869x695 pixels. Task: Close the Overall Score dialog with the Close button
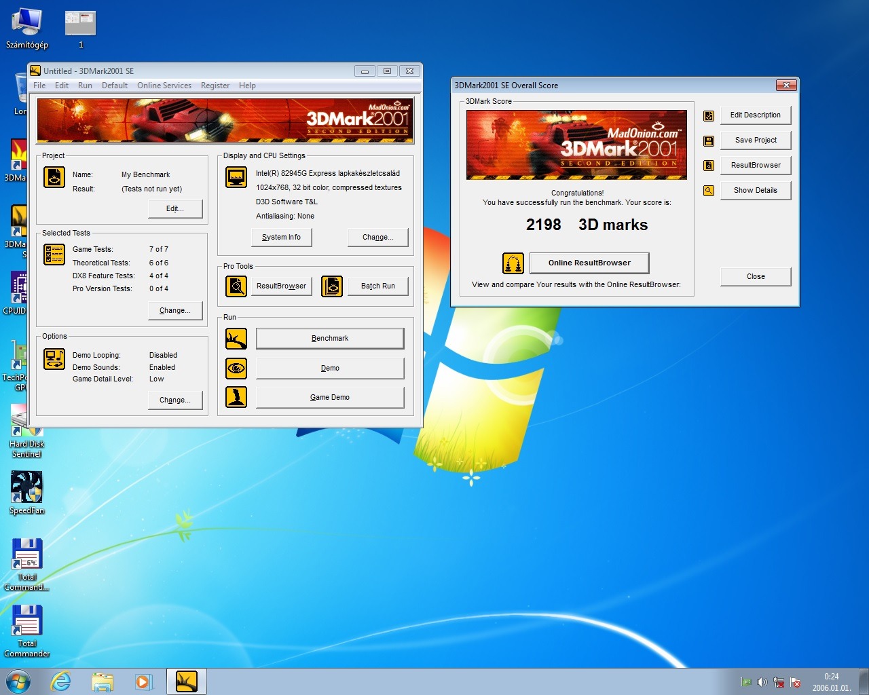point(756,276)
